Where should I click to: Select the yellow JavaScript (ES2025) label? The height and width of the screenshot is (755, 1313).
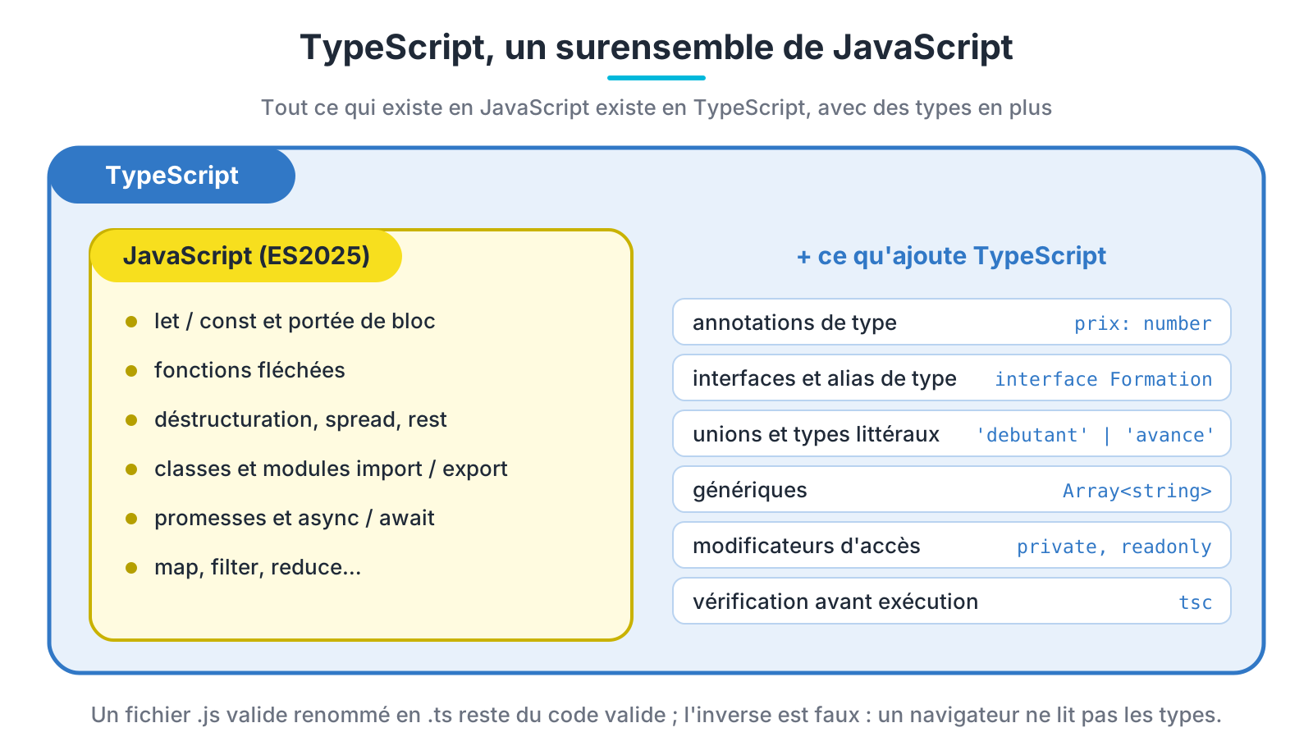[246, 256]
